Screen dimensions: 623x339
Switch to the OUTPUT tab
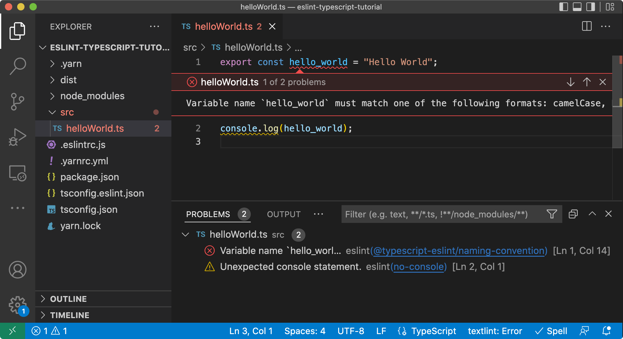tap(284, 214)
